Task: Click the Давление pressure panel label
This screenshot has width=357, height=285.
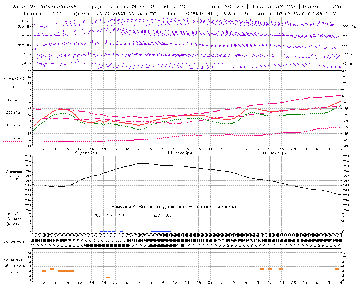Action: click(x=15, y=172)
